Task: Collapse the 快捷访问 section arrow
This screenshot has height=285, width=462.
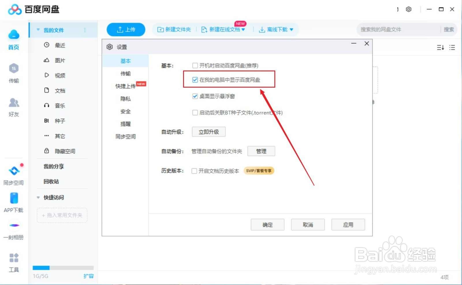Action: click(x=38, y=198)
